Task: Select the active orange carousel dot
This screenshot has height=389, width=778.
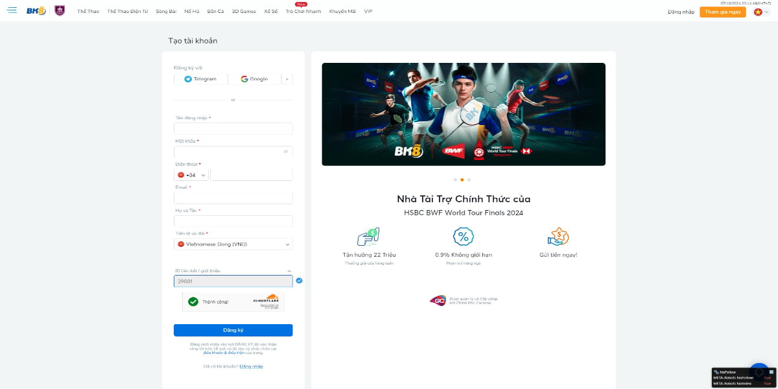Action: pos(462,180)
